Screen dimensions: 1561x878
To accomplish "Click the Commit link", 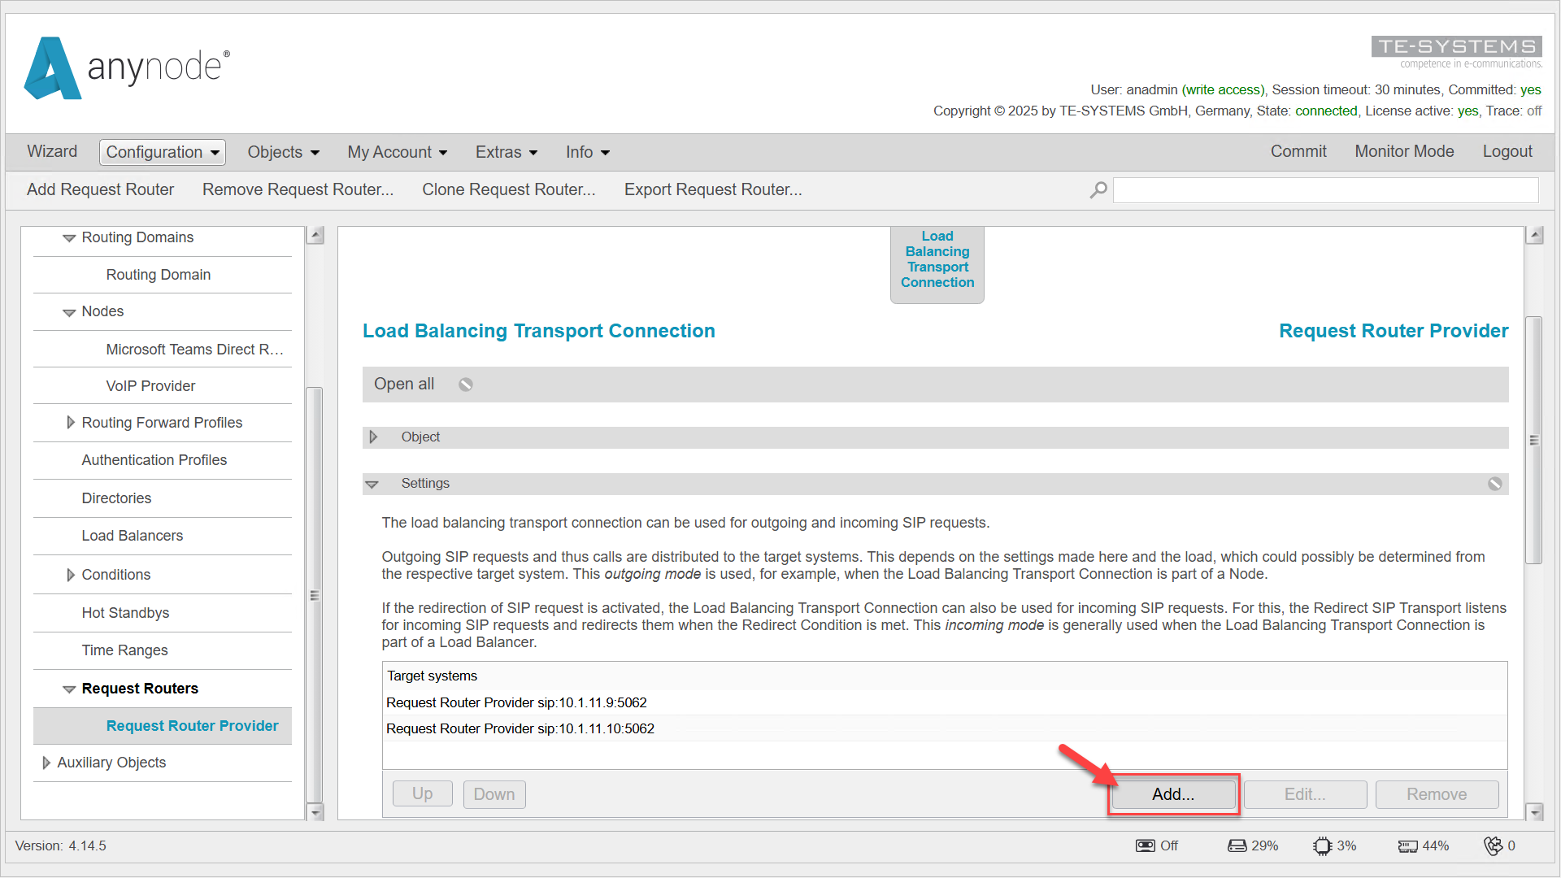I will click(1298, 151).
